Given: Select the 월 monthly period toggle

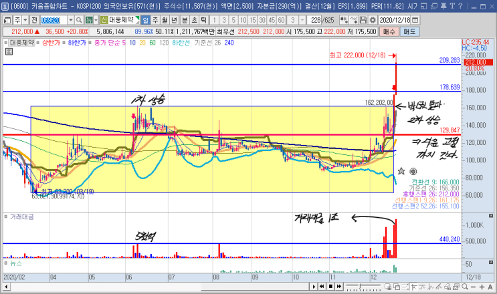Looking at the screenshot, I should (165, 20).
